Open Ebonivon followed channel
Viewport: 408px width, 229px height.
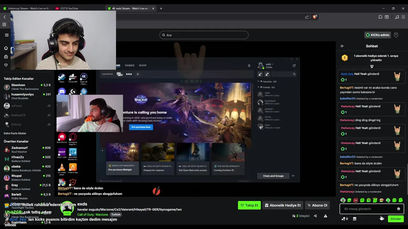tap(27, 87)
